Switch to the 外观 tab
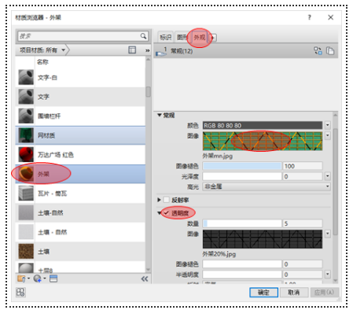The image size is (353, 310). (x=200, y=37)
